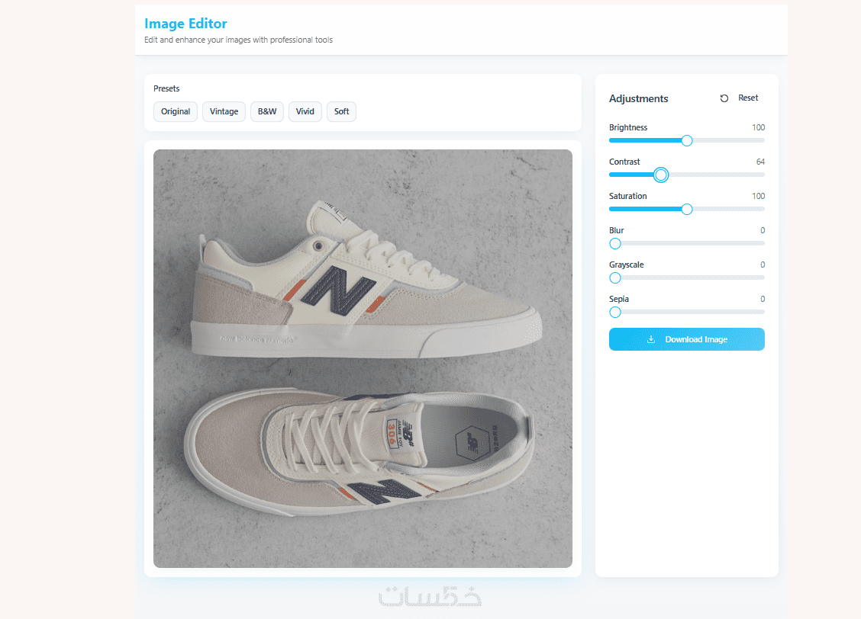861x619 pixels.
Task: Click the far right of Blur track
Action: coord(762,243)
